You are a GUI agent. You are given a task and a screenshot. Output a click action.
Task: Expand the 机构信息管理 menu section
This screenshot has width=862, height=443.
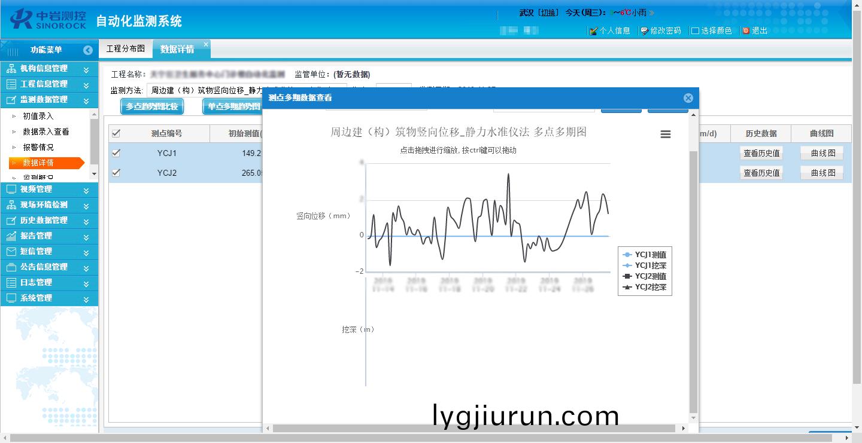click(x=86, y=69)
